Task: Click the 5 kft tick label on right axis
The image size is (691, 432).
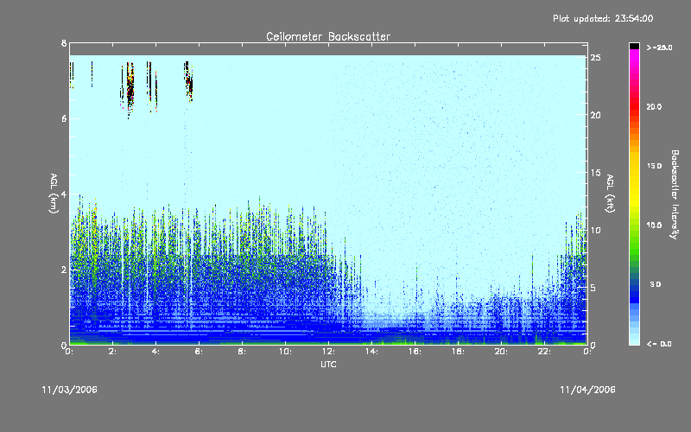Action: tap(593, 288)
